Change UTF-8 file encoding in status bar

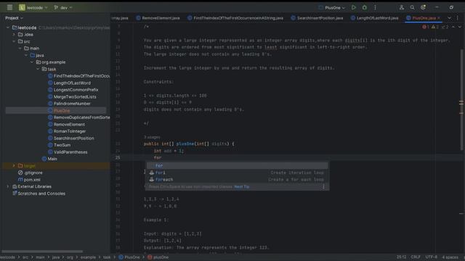(x=432, y=257)
